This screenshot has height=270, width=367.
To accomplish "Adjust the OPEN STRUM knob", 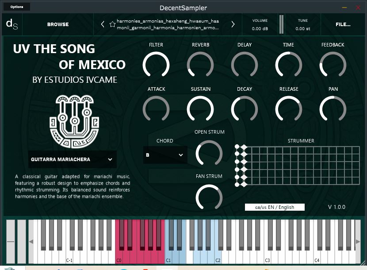I will tap(209, 153).
